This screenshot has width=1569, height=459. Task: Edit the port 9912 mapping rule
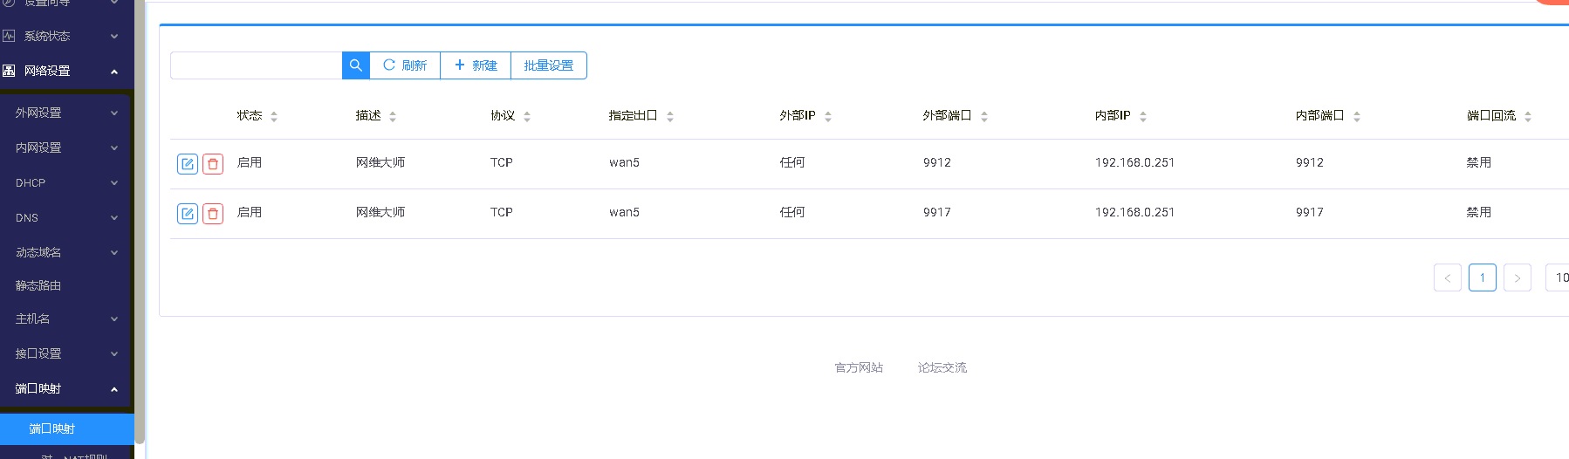coord(188,164)
